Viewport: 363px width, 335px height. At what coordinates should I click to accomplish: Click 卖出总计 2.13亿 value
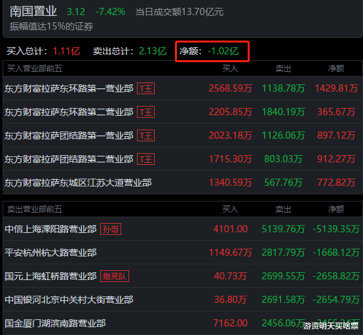pyautogui.click(x=153, y=51)
